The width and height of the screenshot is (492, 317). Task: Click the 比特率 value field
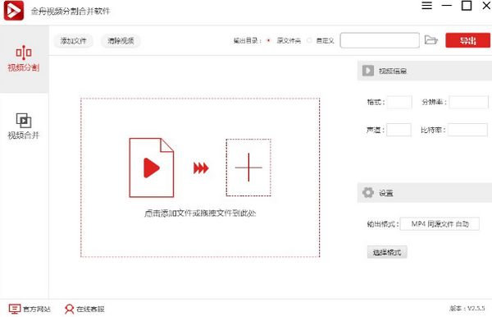point(467,130)
